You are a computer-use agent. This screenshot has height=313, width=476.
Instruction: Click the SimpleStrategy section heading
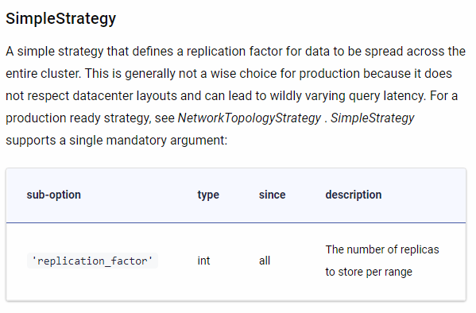60,19
